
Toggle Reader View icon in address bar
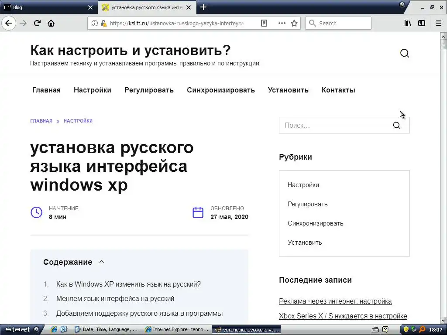264,23
